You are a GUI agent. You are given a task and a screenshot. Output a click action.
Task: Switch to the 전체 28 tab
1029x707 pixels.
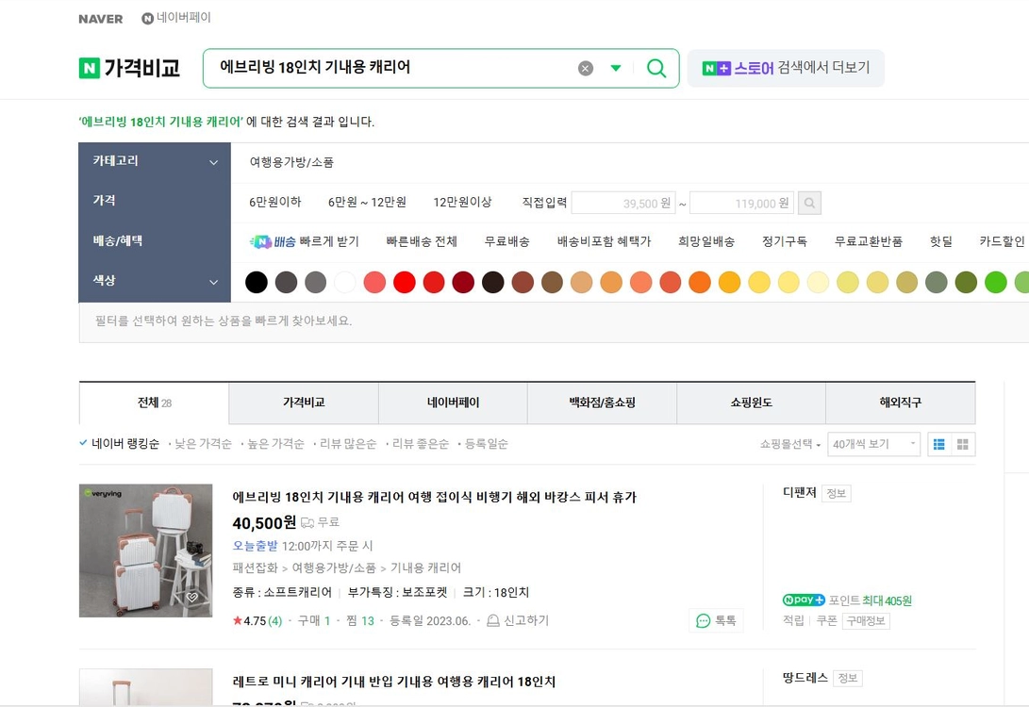pos(155,403)
